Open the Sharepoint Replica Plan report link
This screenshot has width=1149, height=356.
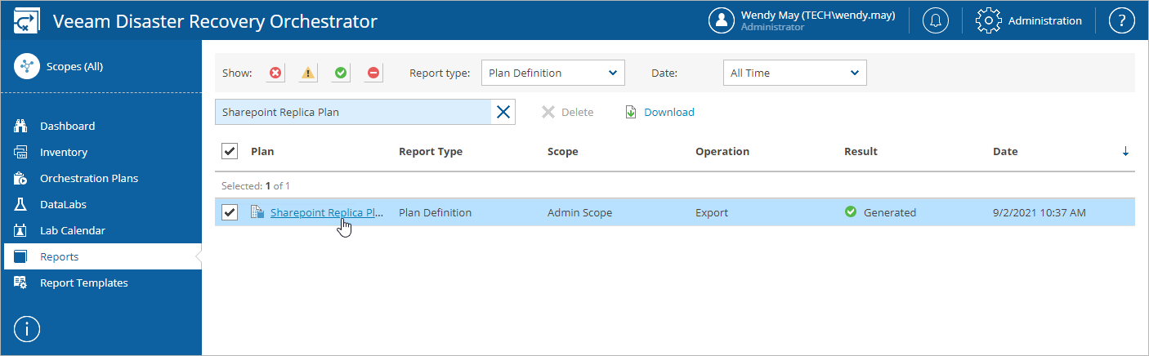click(x=327, y=212)
